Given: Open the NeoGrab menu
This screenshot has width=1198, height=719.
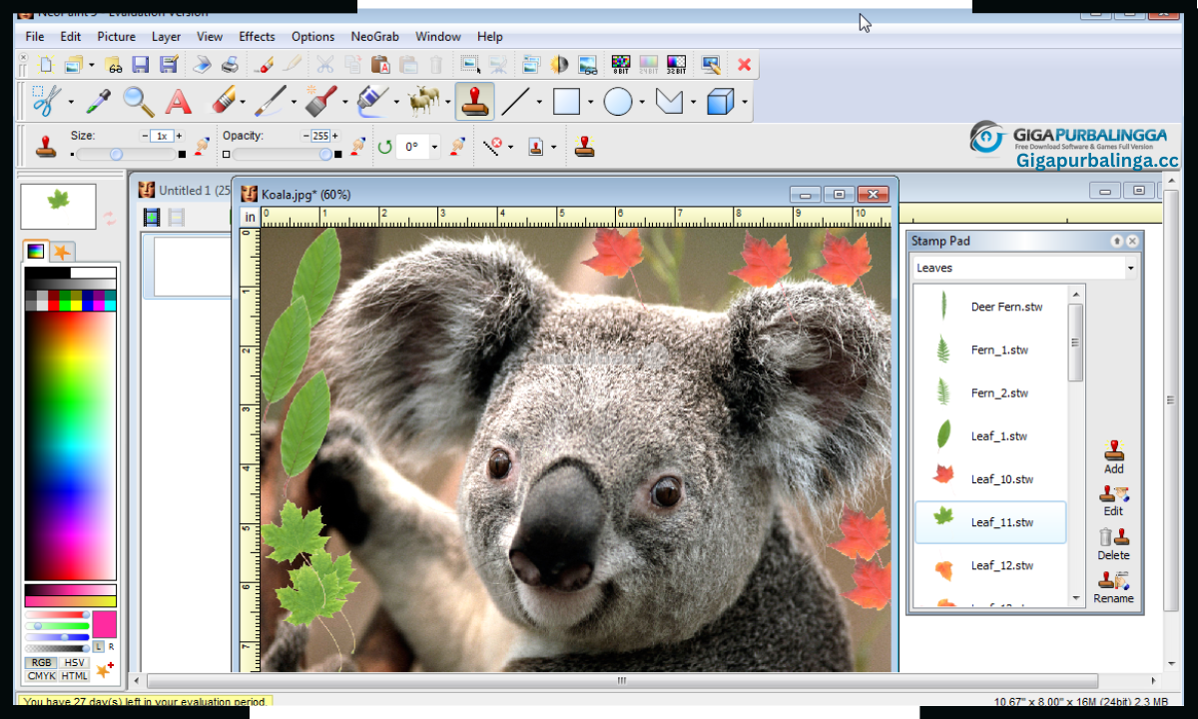Looking at the screenshot, I should 374,36.
